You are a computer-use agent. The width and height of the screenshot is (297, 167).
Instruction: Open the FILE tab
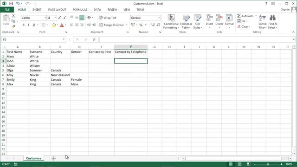[x=7, y=9]
